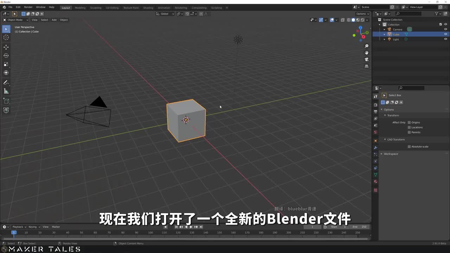This screenshot has width=450, height=253.
Task: Activate the Transform tool
Action: point(6,73)
